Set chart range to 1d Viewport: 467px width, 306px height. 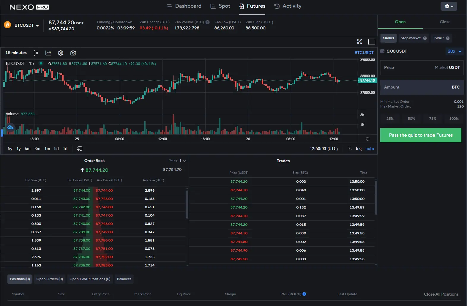click(x=65, y=149)
